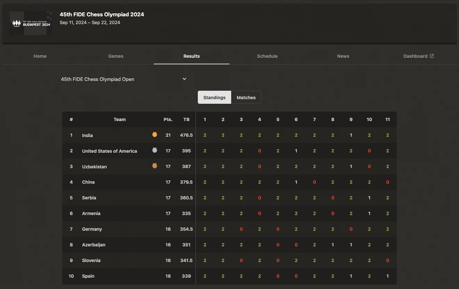Viewport: 459px width, 289px height.
Task: Click the Budapest 2024 Olympiad logo
Action: point(31,23)
